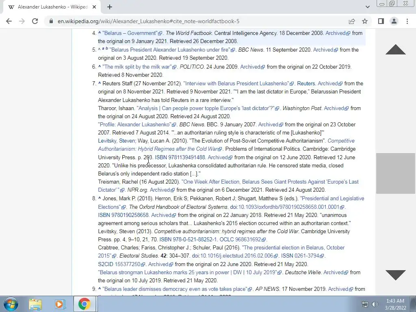Open Windows Start menu
Viewport: 416px width, 312px height.
click(11, 304)
